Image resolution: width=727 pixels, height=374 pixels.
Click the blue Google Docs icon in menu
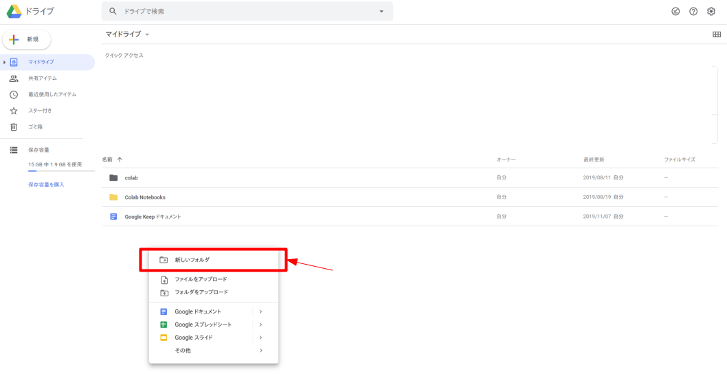pyautogui.click(x=164, y=312)
